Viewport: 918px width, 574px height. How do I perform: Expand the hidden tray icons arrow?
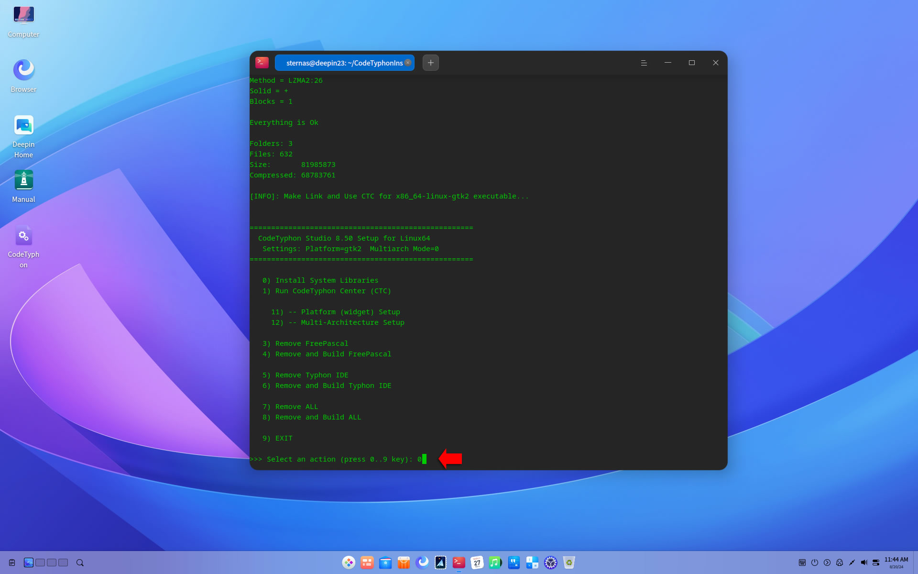point(827,563)
